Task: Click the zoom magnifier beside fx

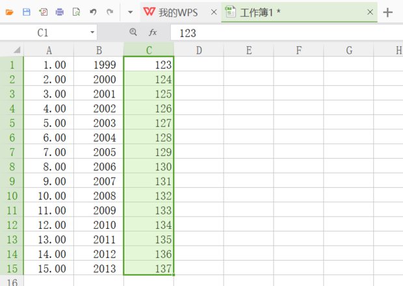Action: (x=133, y=32)
